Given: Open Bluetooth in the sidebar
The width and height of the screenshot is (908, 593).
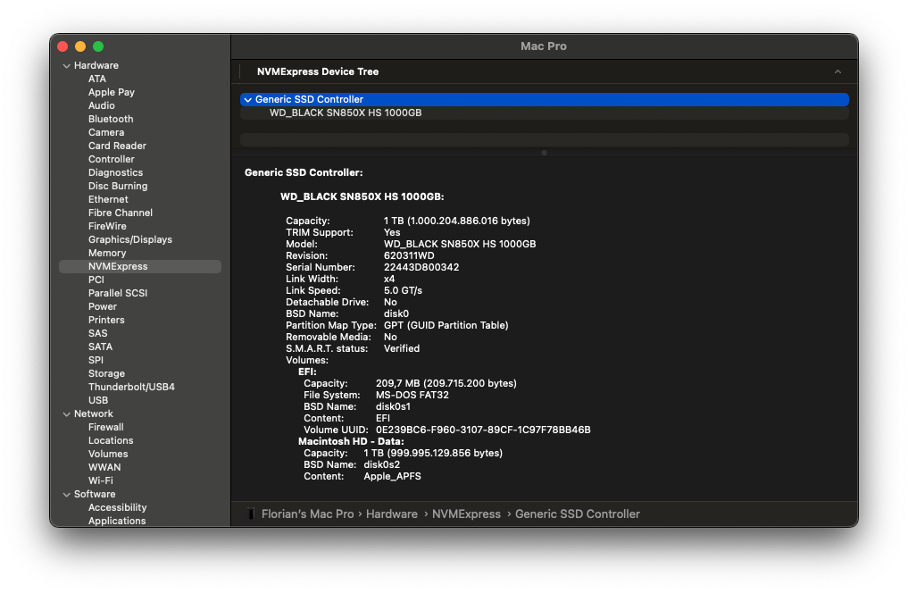Looking at the screenshot, I should (x=111, y=119).
